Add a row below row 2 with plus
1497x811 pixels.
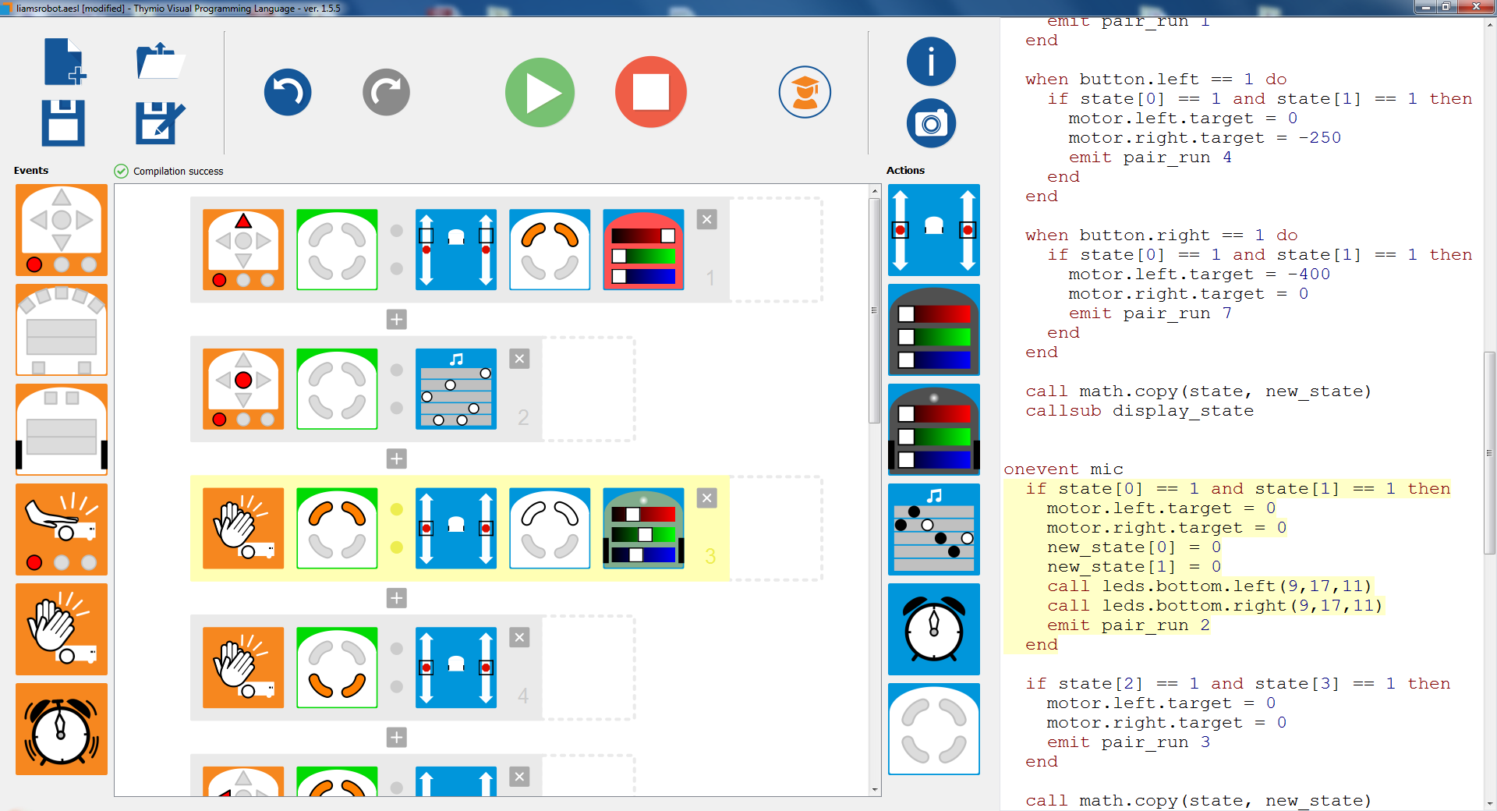(x=397, y=459)
